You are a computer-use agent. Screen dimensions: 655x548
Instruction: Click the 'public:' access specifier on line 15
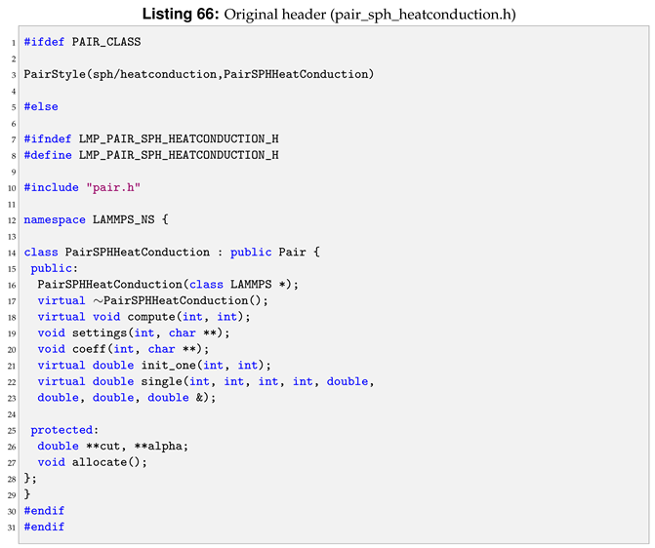[x=55, y=268]
